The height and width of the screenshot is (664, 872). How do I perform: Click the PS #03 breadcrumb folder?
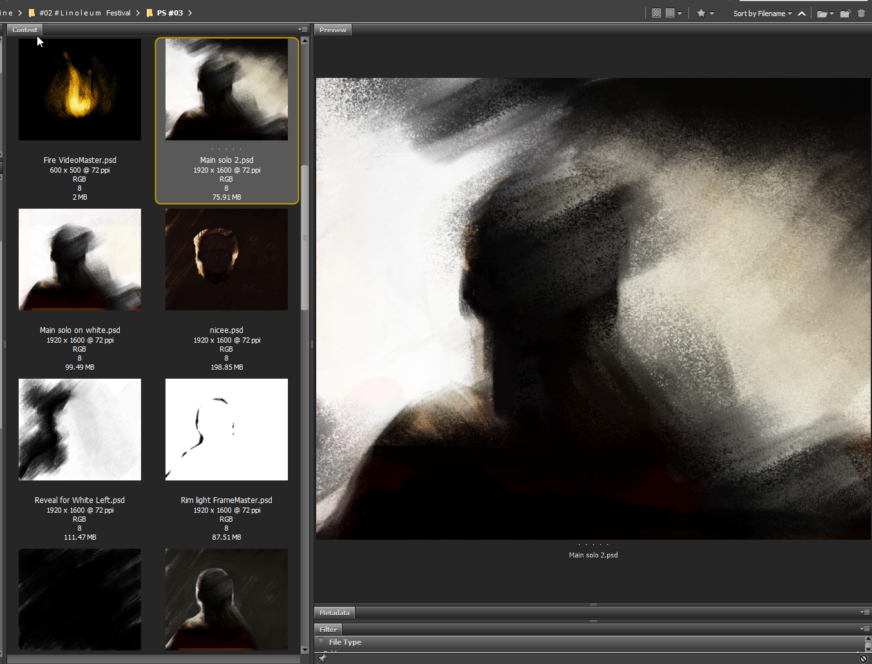(x=170, y=13)
